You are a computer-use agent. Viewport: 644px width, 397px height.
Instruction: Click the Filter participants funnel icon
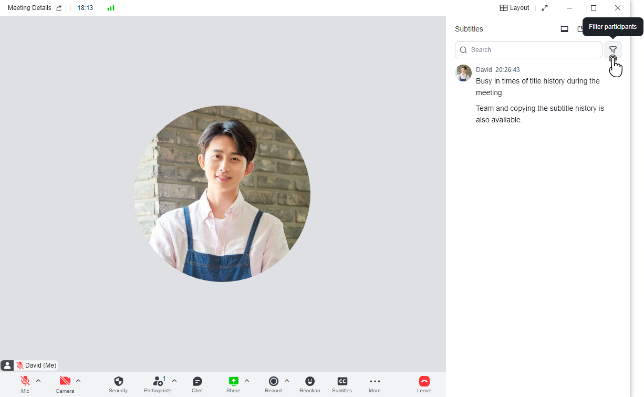pyautogui.click(x=612, y=50)
